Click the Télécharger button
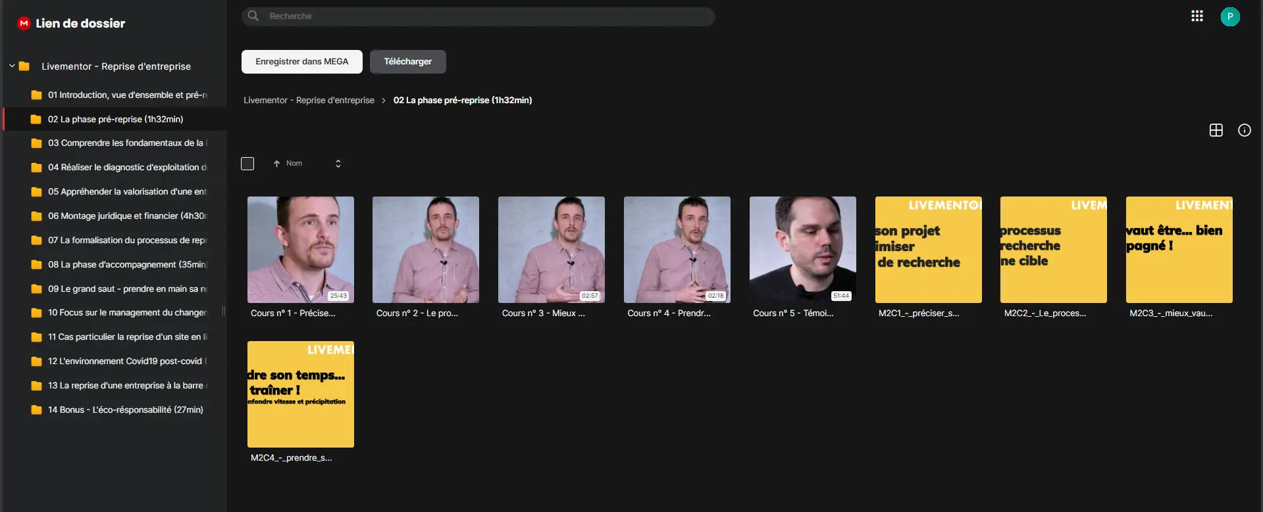 tap(408, 62)
